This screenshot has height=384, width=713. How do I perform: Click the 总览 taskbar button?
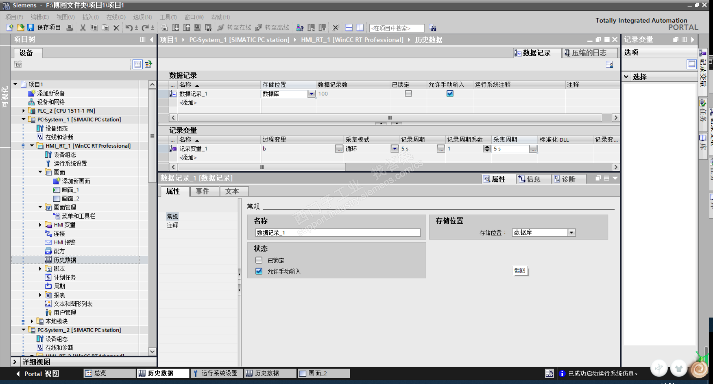[110, 373]
